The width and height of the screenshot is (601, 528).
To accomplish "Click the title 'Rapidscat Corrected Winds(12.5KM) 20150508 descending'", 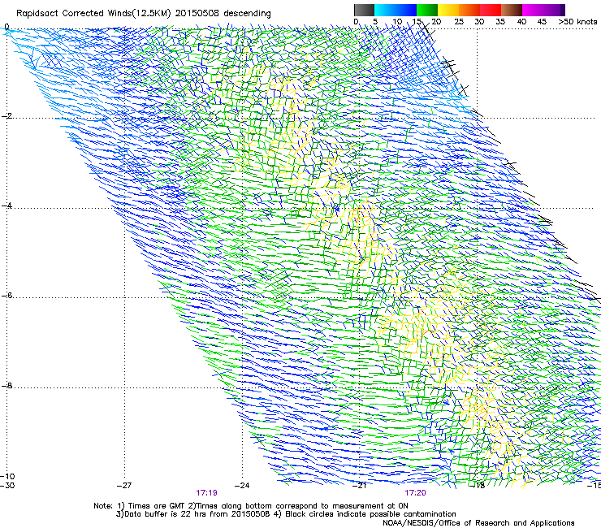I will click(144, 14).
